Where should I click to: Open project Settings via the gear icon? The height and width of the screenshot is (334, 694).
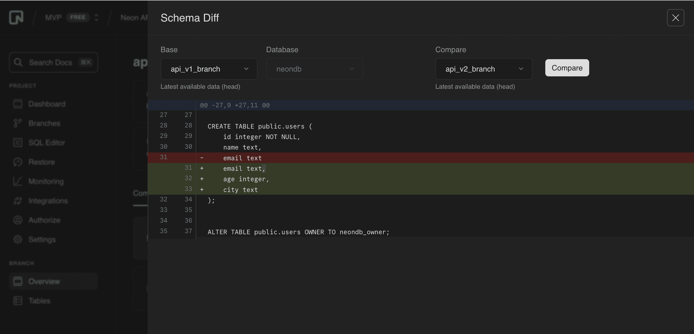click(x=18, y=239)
